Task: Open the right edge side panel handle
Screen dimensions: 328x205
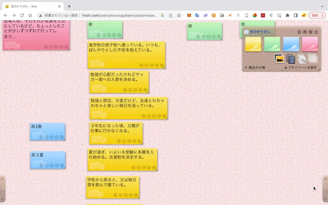Action: pos(326,189)
